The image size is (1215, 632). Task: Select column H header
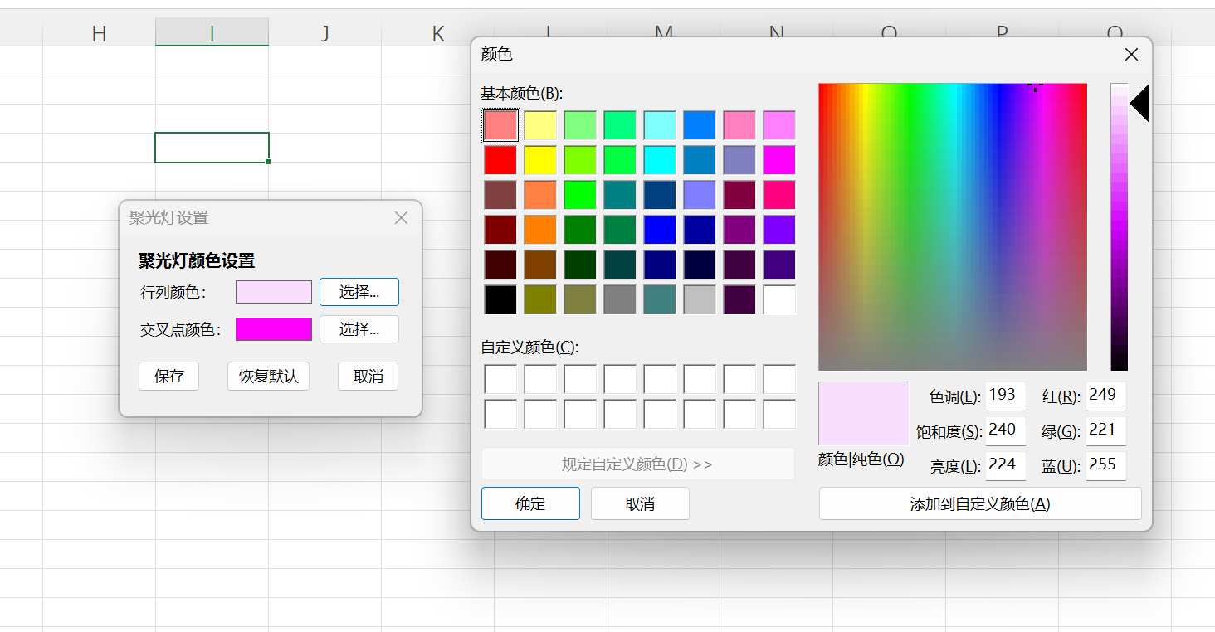tap(99, 33)
